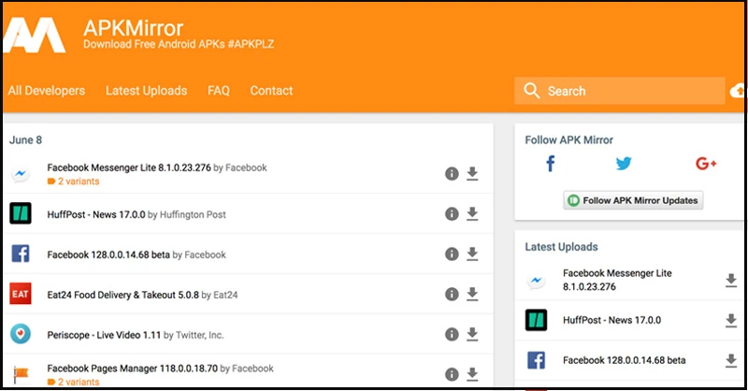This screenshot has height=391, width=748.
Task: Open Facebook 128.0.0.14.68 beta in sidebar
Action: tap(624, 360)
